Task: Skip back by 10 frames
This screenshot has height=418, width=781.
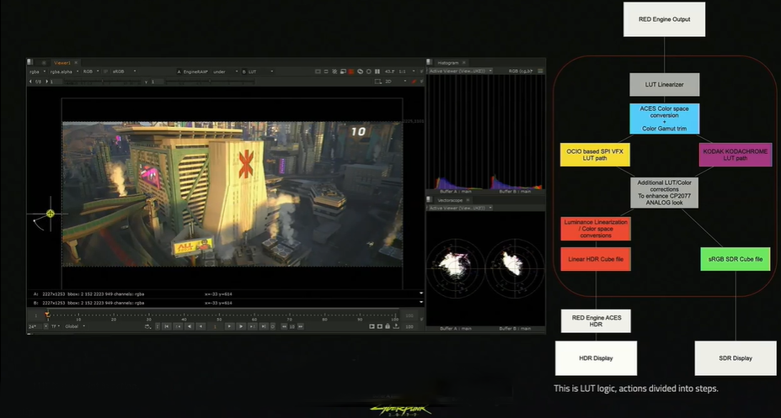Action: (x=284, y=326)
